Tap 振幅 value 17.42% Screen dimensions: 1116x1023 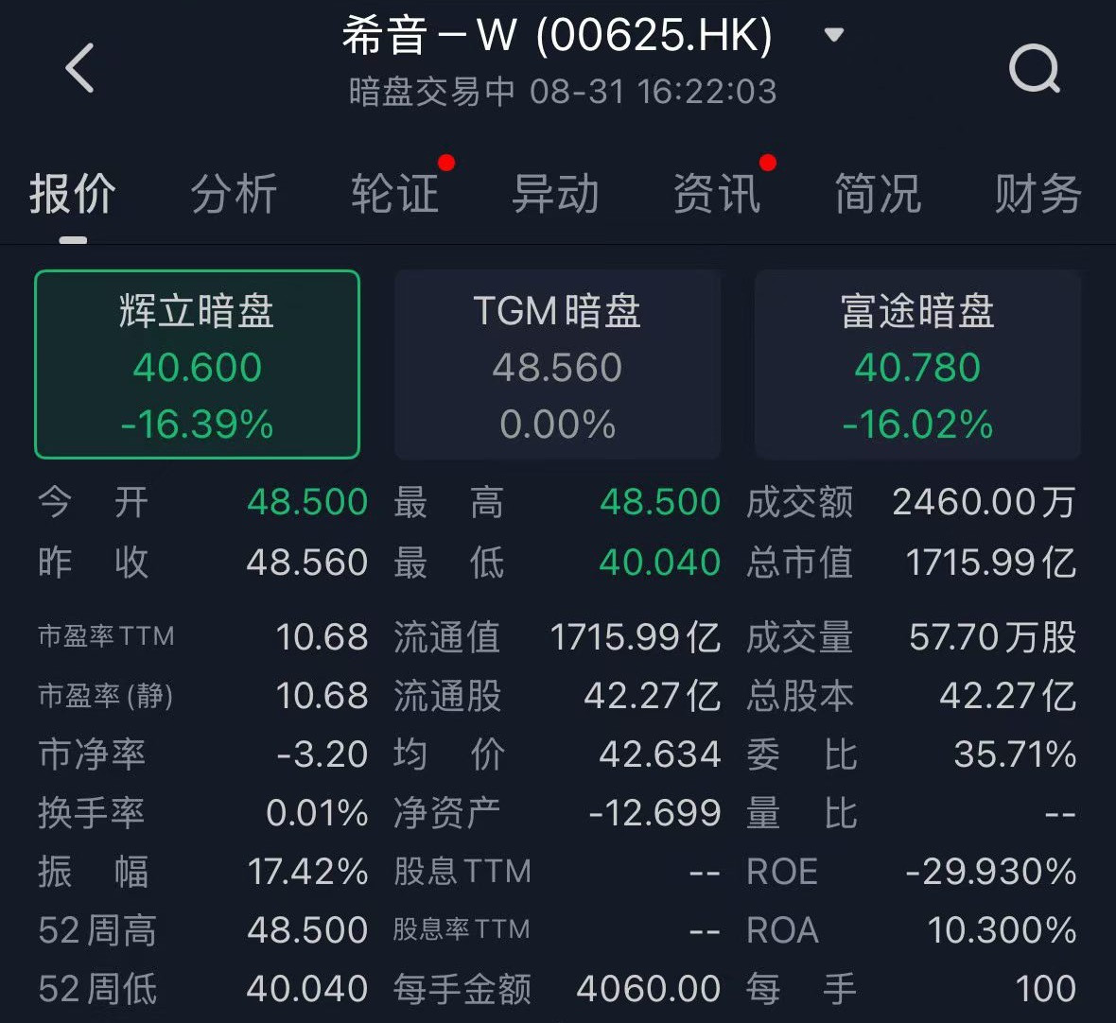coord(307,872)
